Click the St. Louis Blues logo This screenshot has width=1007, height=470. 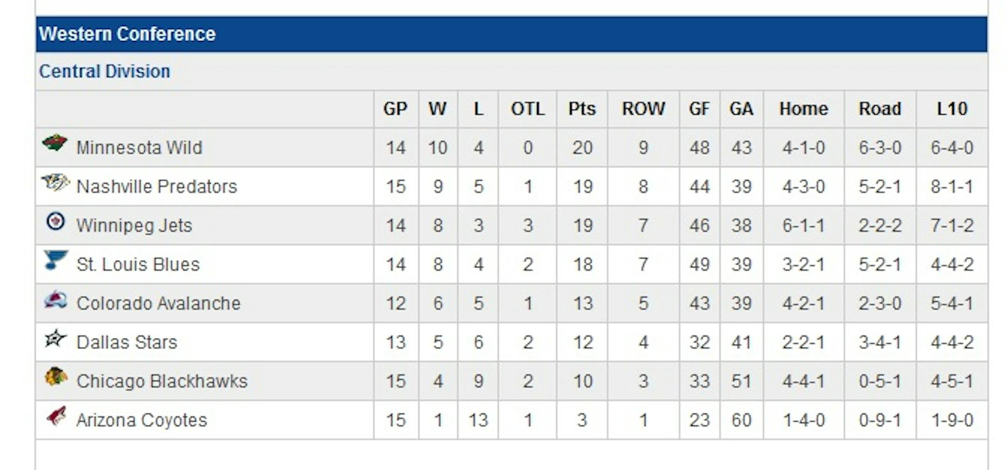tap(55, 260)
